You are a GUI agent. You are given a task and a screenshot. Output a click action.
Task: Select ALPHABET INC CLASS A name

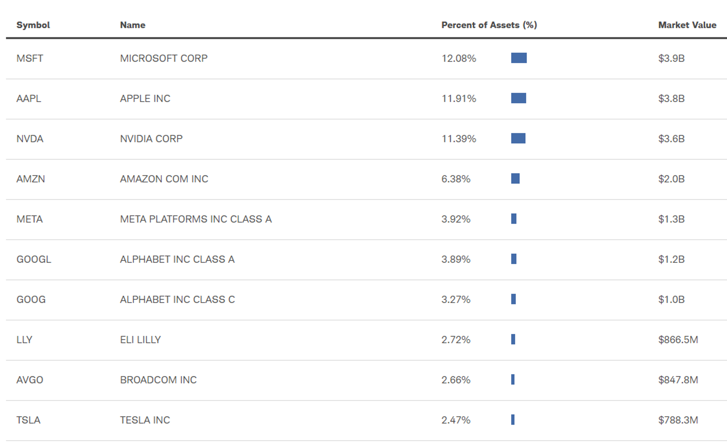pyautogui.click(x=177, y=259)
